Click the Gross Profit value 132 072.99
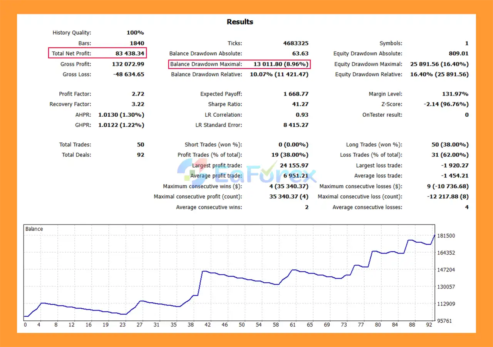The image size is (493, 347). click(x=128, y=64)
